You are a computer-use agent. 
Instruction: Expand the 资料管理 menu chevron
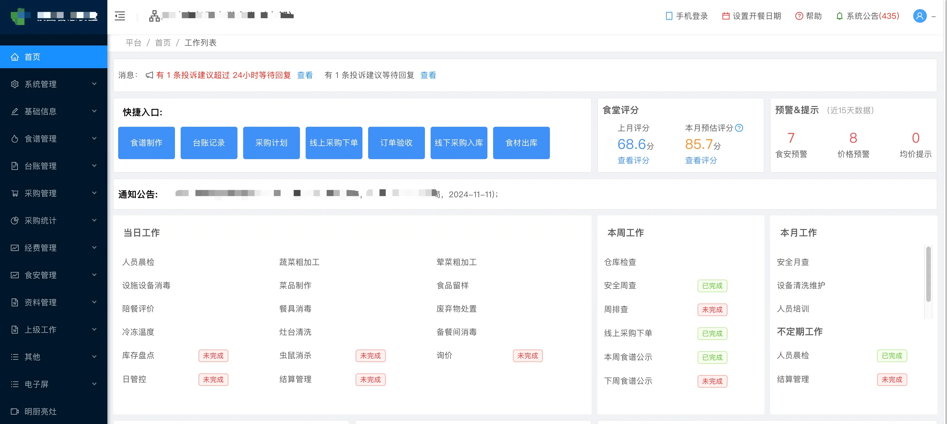95,302
